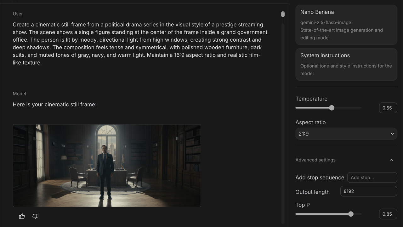Click the Top P value field showing 0.85
This screenshot has width=403, height=227.
(388, 214)
